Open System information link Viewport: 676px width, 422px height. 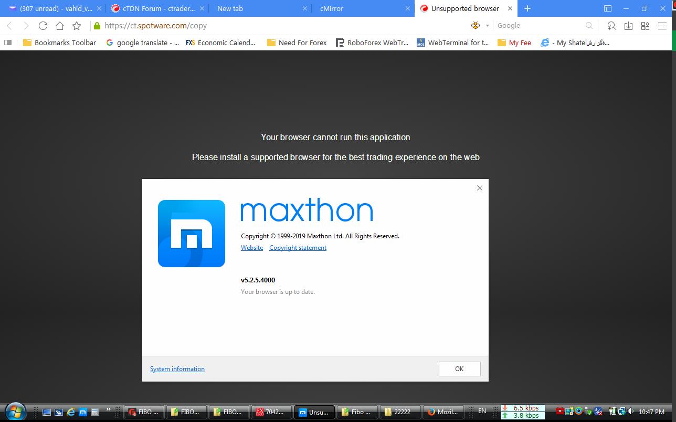click(x=177, y=369)
